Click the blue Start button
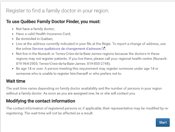Viewport: 175px width, 132px height. pos(163,122)
